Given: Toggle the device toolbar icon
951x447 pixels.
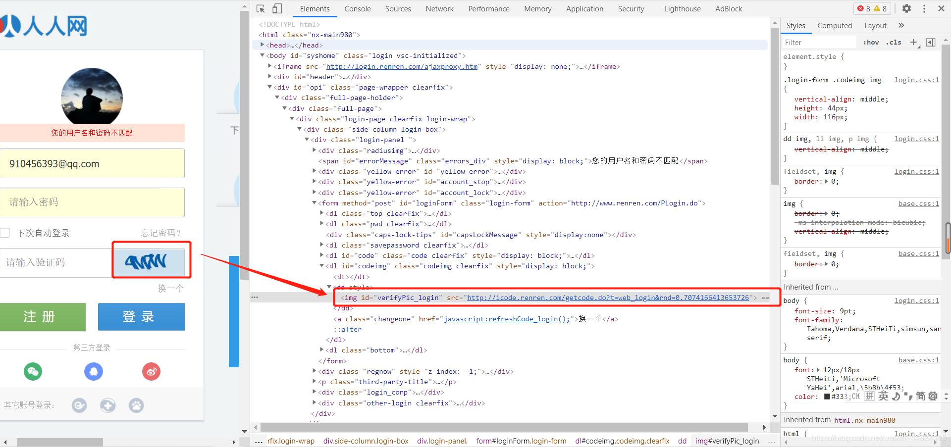Looking at the screenshot, I should (277, 8).
